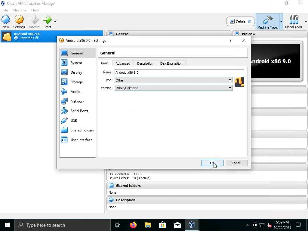Show hidden system tray icons
Image resolution: width=308 pixels, height=231 pixels.
click(x=248, y=225)
